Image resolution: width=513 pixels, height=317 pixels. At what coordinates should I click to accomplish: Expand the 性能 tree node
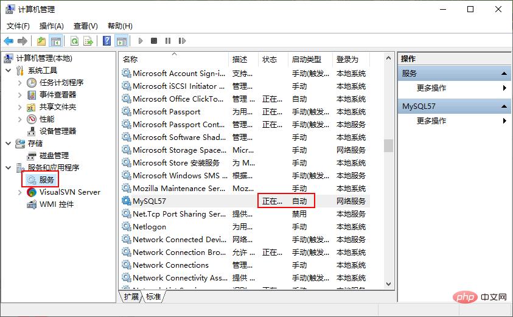coord(19,119)
